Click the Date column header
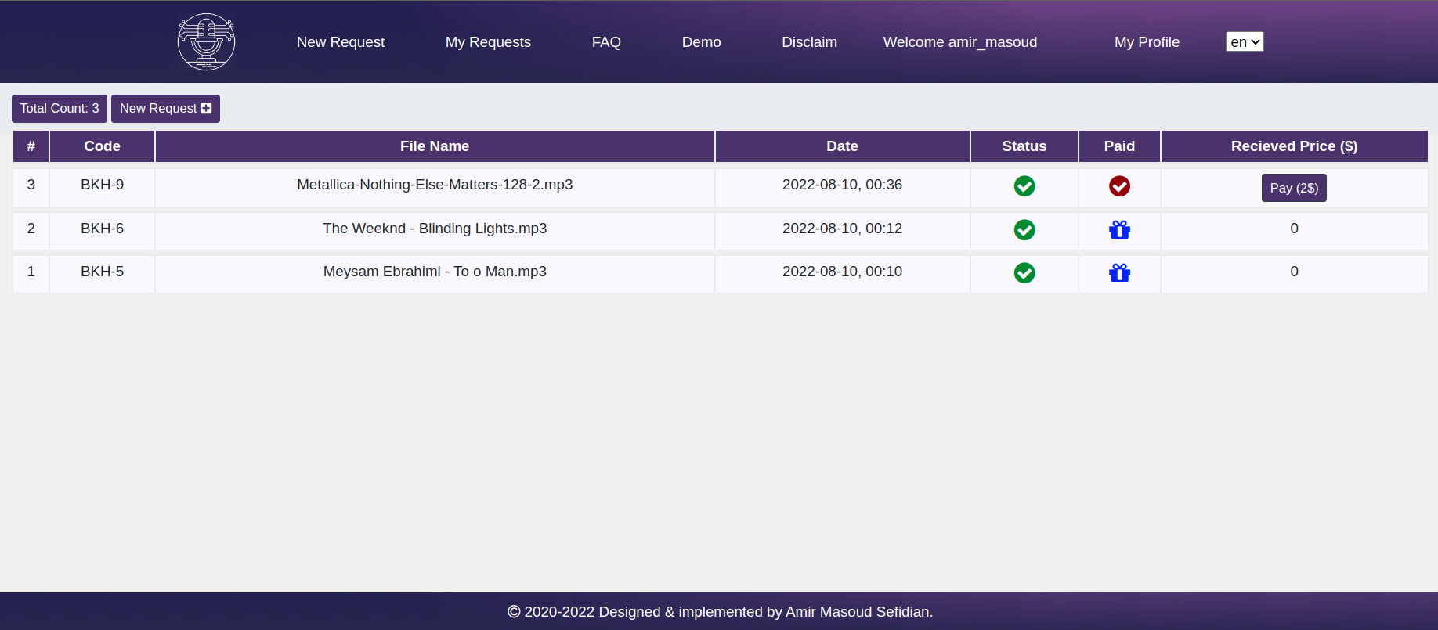This screenshot has height=630, width=1438. point(842,146)
